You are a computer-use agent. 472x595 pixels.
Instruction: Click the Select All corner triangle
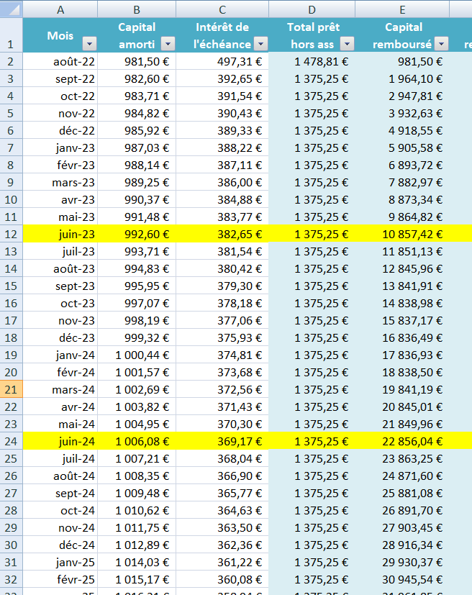point(12,9)
